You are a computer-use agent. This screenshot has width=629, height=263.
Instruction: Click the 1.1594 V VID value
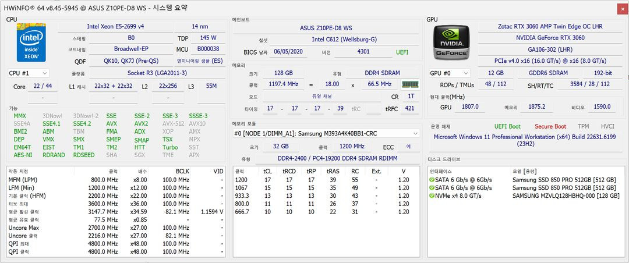tap(212, 212)
